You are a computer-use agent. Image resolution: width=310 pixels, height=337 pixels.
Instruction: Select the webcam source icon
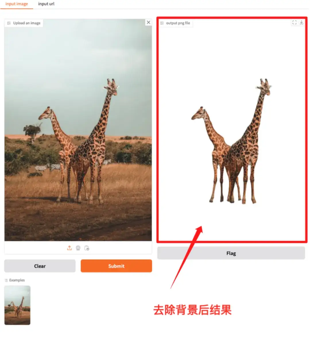(78, 248)
